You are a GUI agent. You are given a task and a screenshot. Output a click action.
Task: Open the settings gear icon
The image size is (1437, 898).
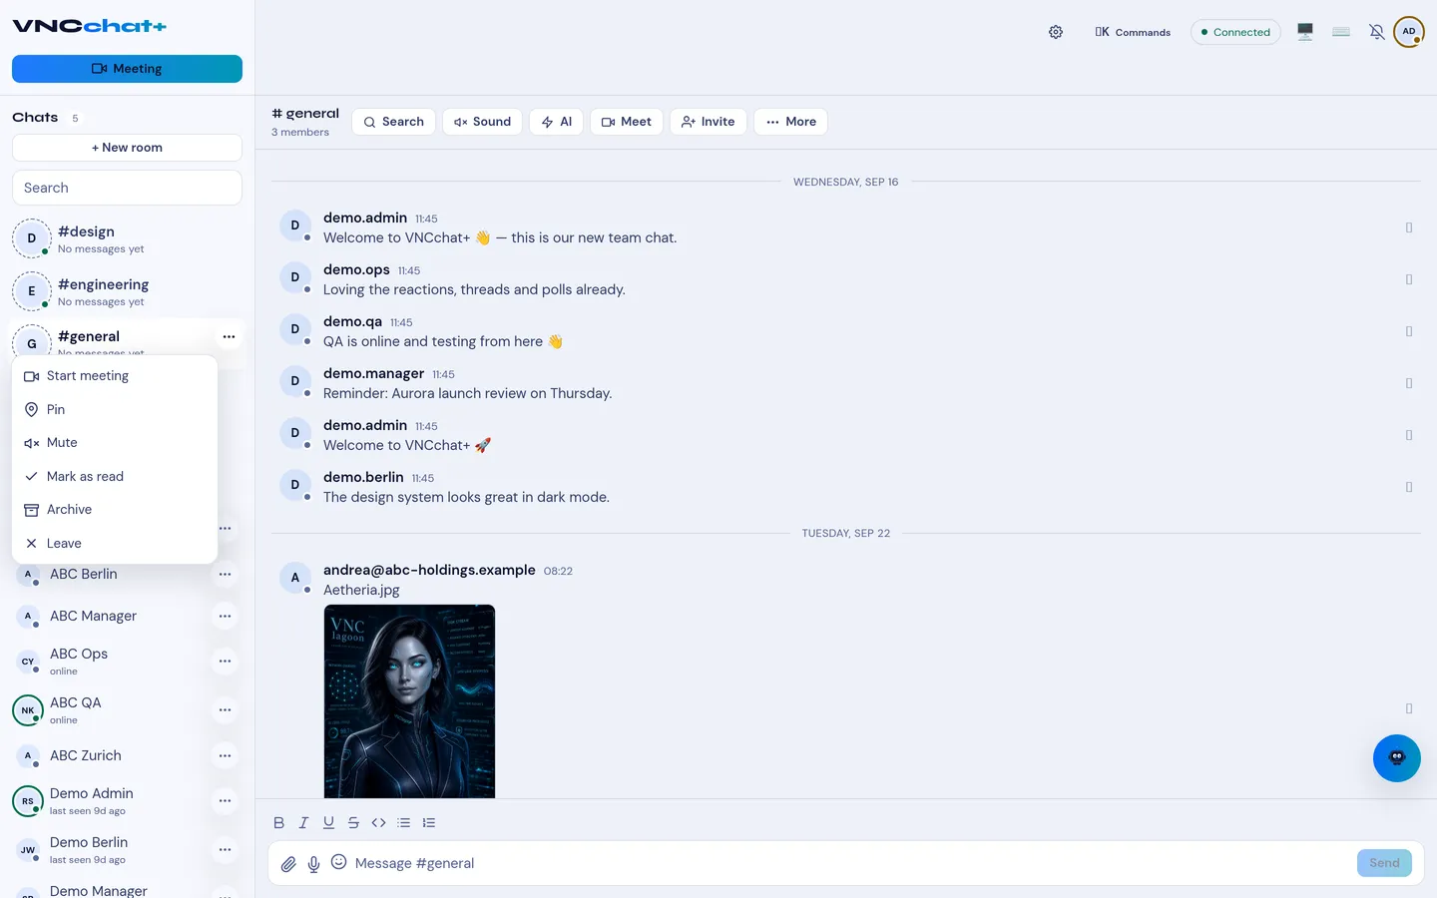[x=1056, y=32]
